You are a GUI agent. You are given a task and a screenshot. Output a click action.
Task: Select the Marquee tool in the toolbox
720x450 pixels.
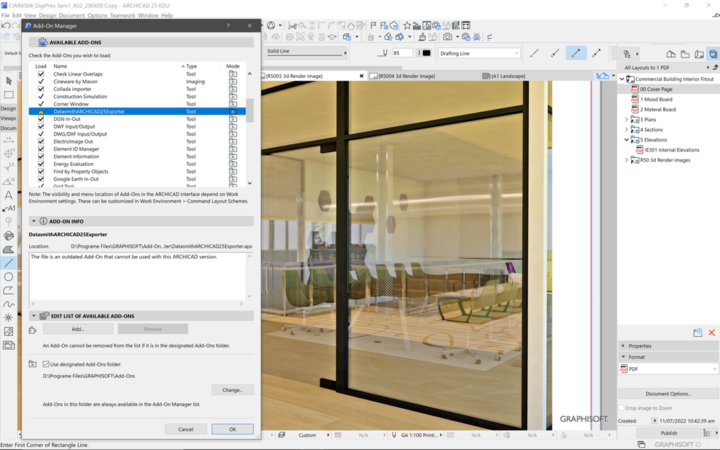pos(9,94)
